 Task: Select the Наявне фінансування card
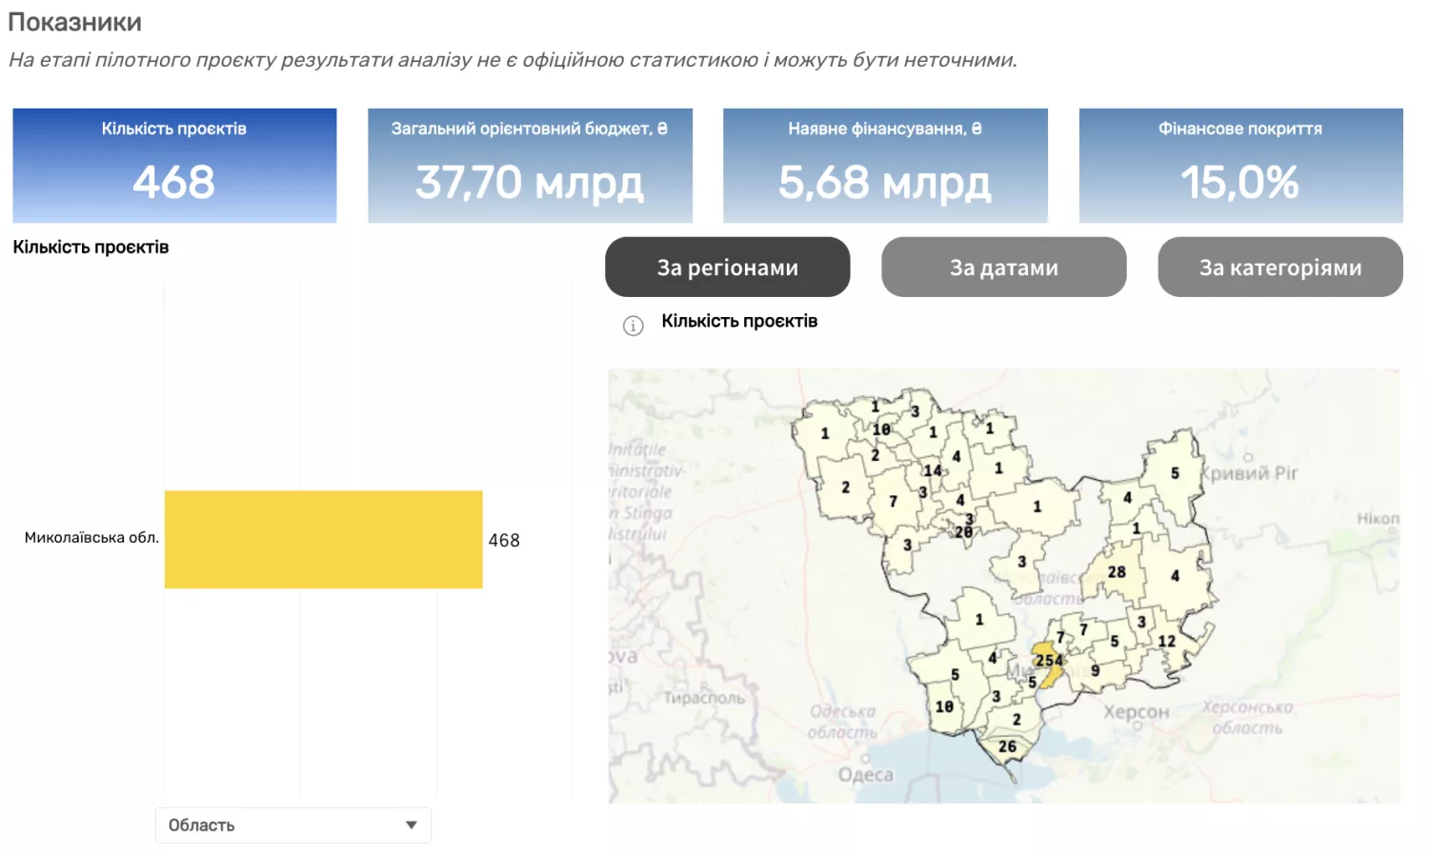pos(885,166)
